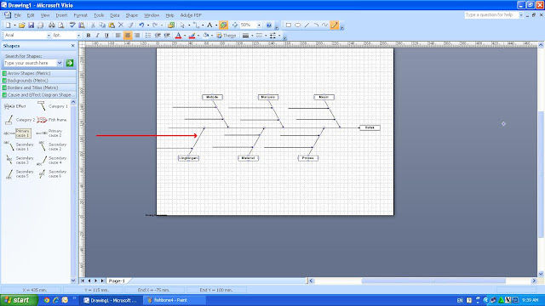Toggle Bold formatting
Image resolution: width=545 pixels, height=306 pixels.
(x=89, y=36)
